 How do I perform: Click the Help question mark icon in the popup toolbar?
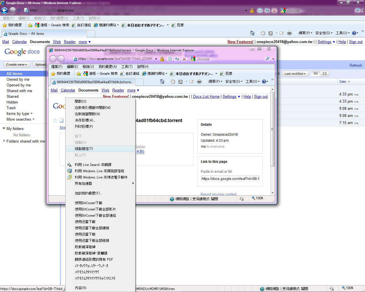click(x=264, y=82)
